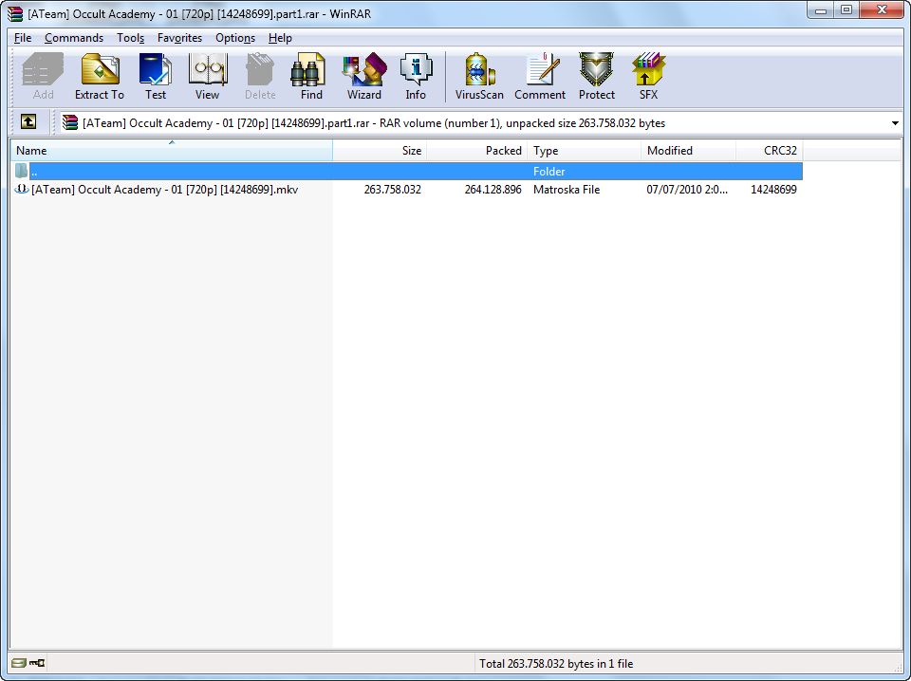Open the Options menu
The height and width of the screenshot is (681, 911).
235,38
